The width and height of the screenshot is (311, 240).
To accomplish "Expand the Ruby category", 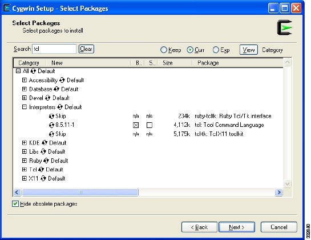I will tap(24, 161).
